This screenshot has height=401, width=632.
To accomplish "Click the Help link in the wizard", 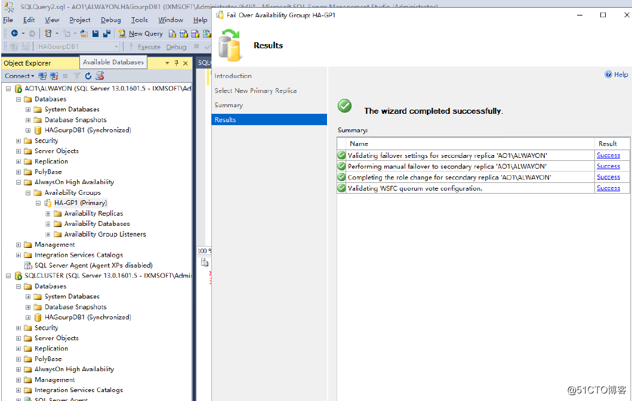I will (x=621, y=74).
